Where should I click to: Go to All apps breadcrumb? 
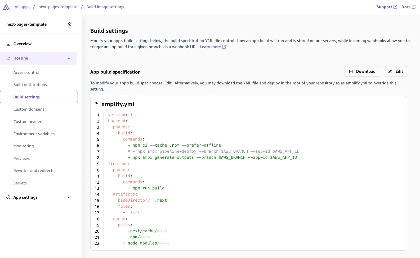click(x=22, y=7)
